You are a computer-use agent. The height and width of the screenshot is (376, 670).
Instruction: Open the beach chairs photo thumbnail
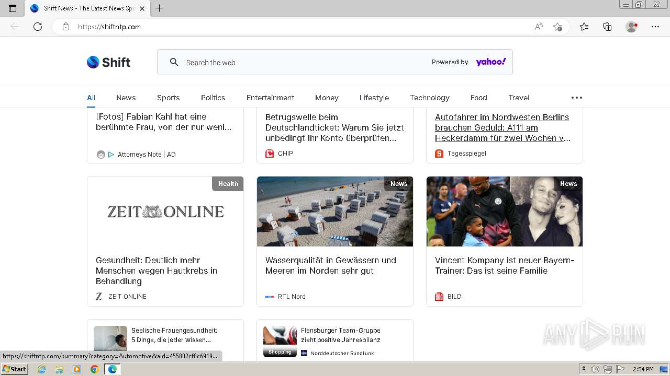[335, 211]
